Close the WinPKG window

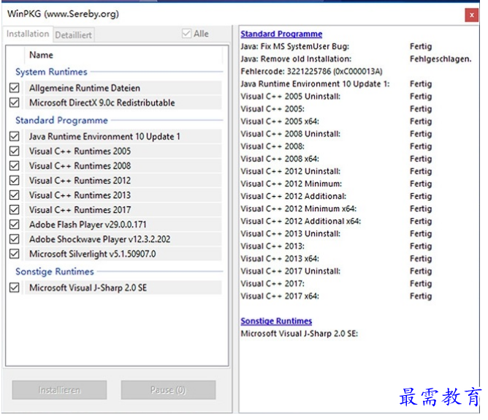pos(471,15)
